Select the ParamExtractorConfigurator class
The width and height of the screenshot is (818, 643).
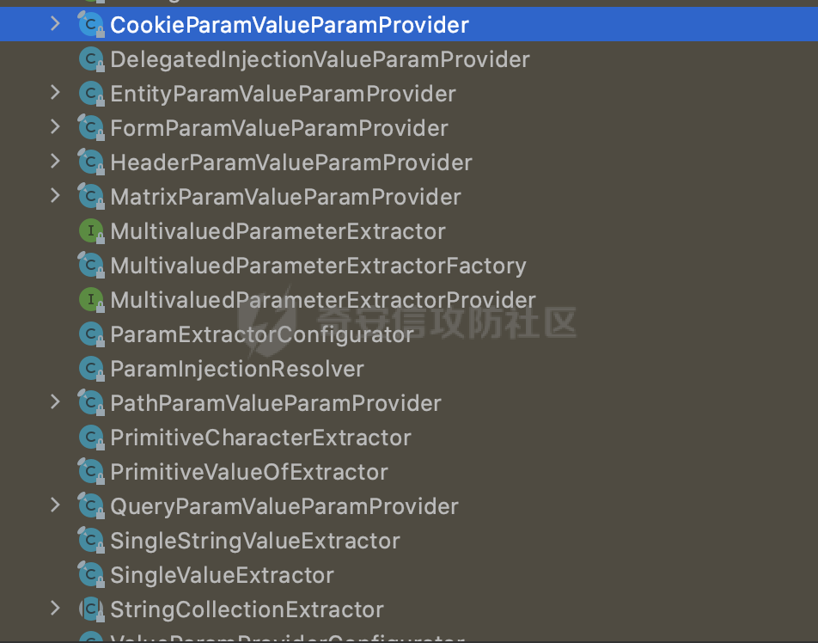(261, 334)
